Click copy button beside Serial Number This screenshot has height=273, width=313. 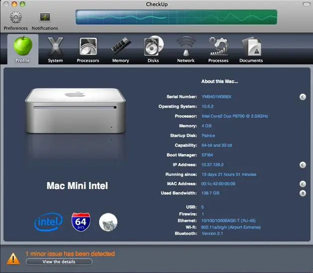303,97
